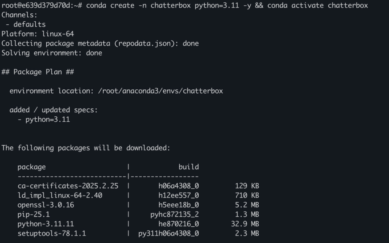
Task: Click build string h06a4308_0 of ca-certificates
Action: point(179,186)
